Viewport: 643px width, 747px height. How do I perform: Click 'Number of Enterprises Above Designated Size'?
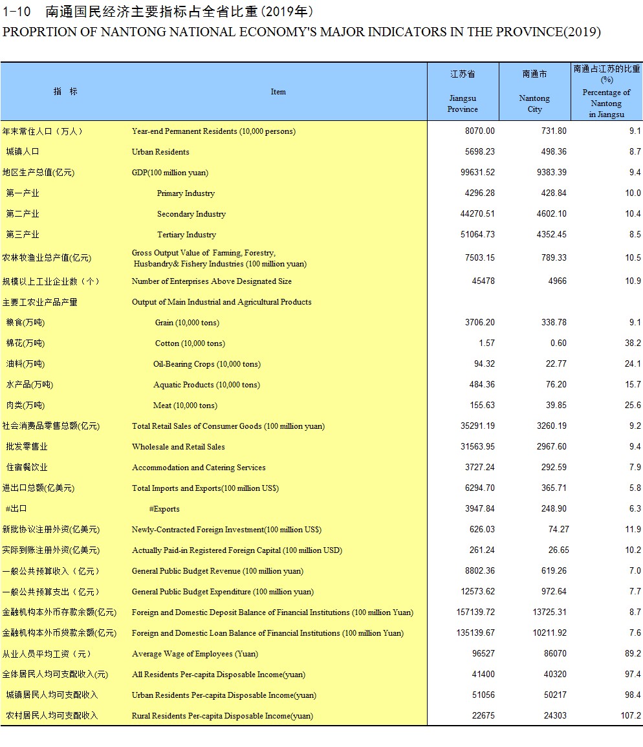[x=212, y=281]
